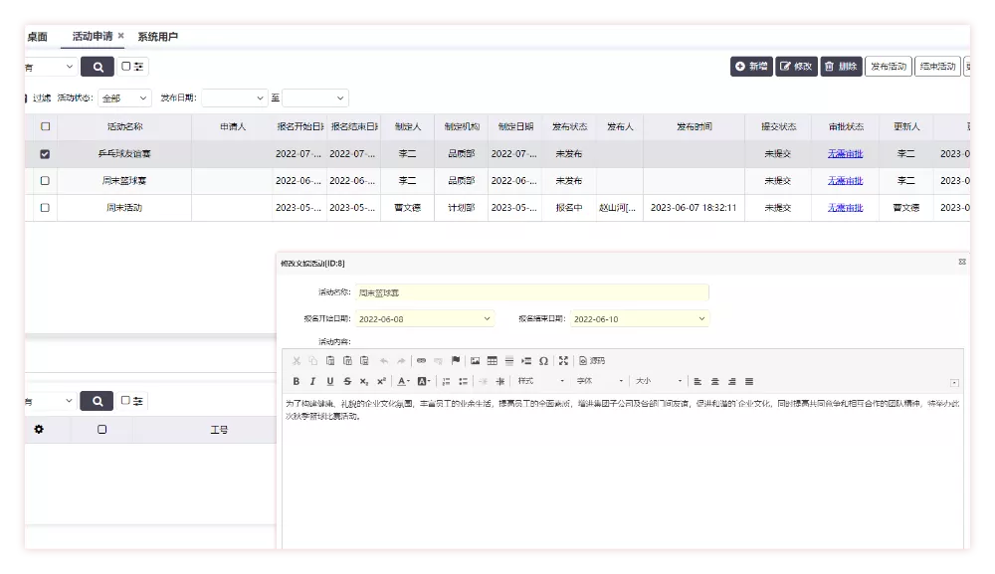The width and height of the screenshot is (995, 574).
Task: Click the search magnifier in the lower panel
Action: 97,401
